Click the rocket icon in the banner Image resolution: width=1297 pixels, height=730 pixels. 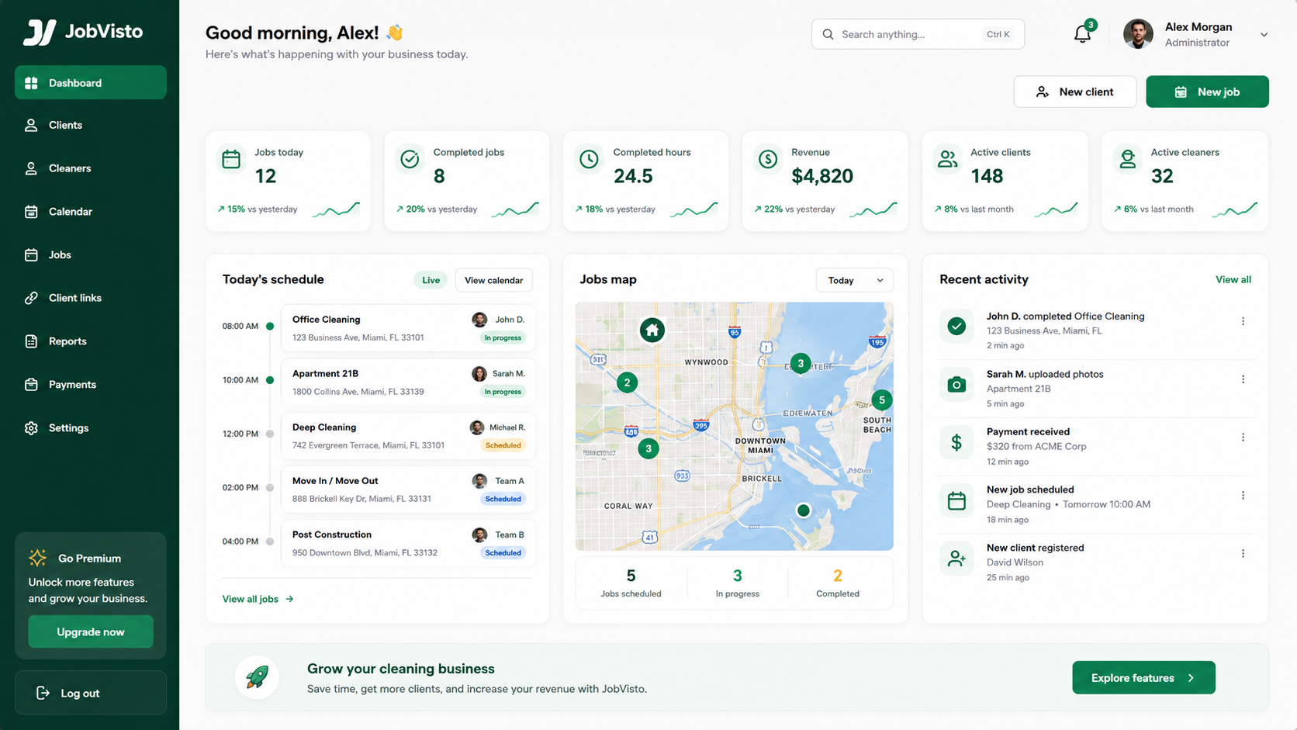[x=257, y=677]
